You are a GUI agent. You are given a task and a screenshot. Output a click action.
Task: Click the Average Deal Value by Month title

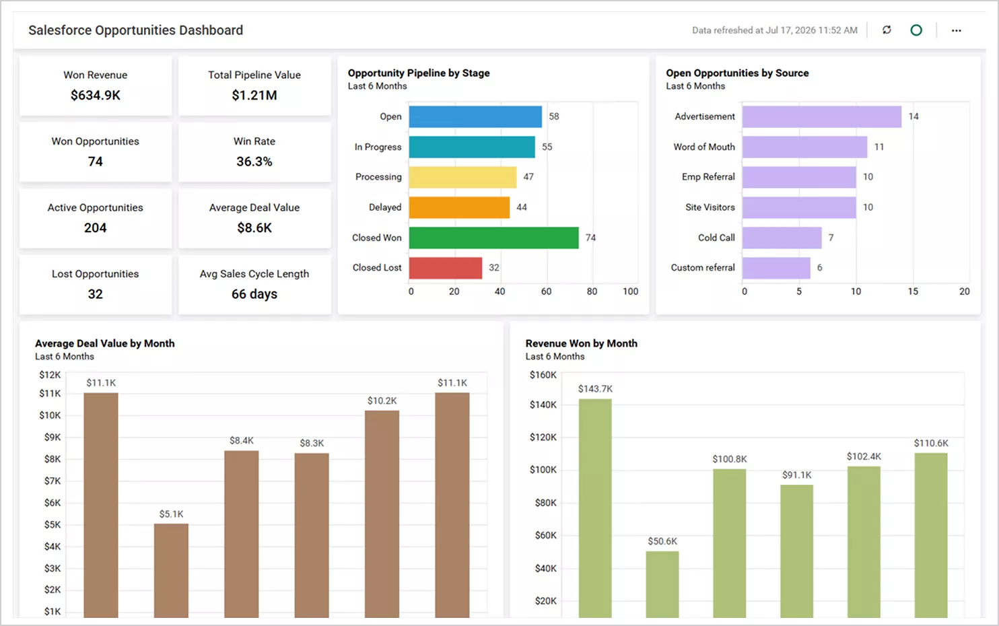click(x=105, y=343)
